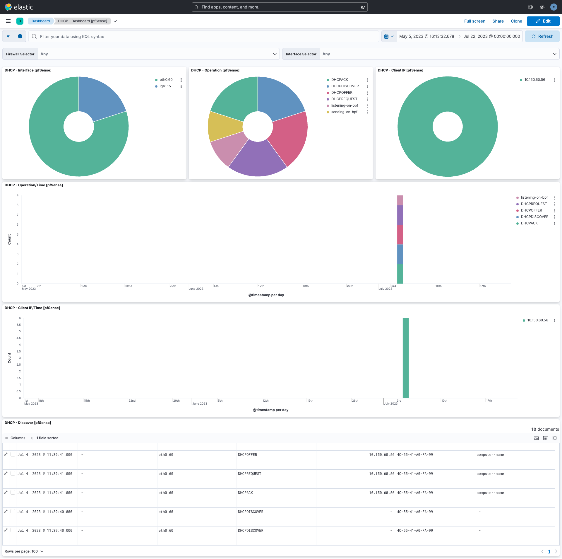Open the Help lifebuoy icon in top bar
The height and width of the screenshot is (559, 562).
[530, 7]
